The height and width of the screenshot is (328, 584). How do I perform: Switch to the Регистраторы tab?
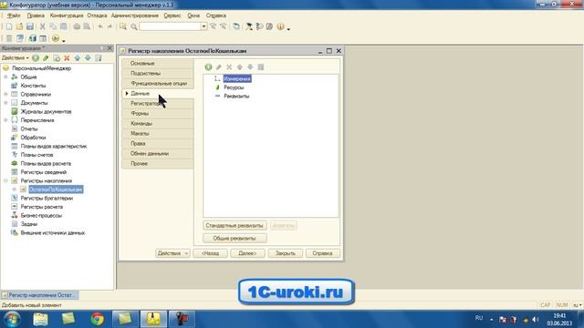pyautogui.click(x=158, y=103)
